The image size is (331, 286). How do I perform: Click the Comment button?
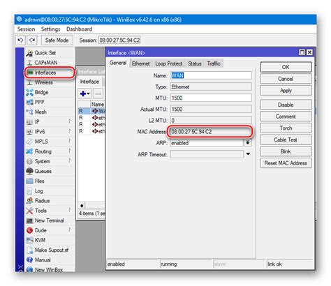click(286, 116)
